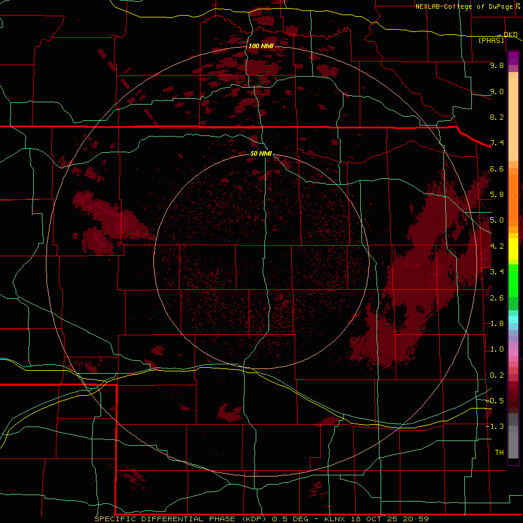This screenshot has height=523, width=523.
Task: Click the 2.6 scale value
Action: coord(497,298)
